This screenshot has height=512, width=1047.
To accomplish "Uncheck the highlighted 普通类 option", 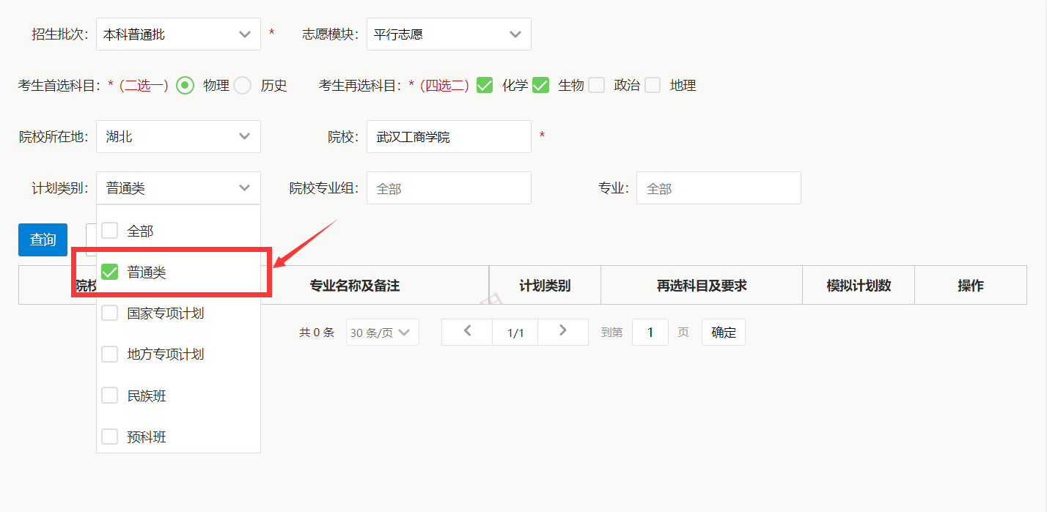I will pyautogui.click(x=109, y=272).
